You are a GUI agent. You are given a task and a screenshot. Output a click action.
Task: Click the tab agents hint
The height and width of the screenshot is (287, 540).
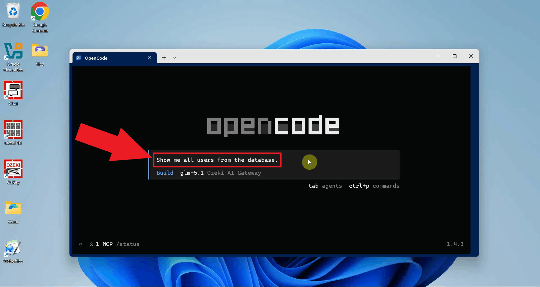coord(325,186)
